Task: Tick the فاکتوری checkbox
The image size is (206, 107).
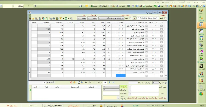Action: 165,98
